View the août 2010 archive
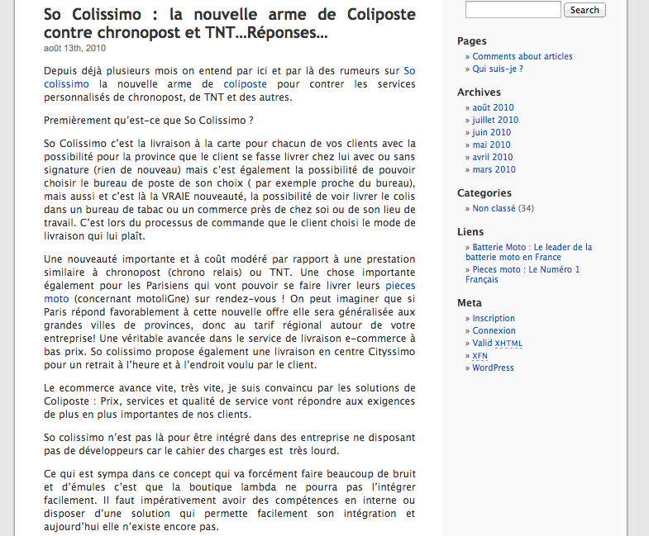This screenshot has width=649, height=536. (x=493, y=107)
